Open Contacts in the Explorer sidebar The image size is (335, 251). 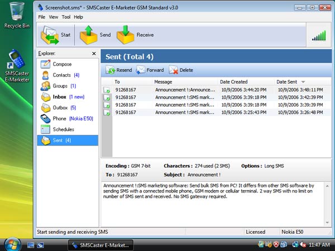(61, 75)
